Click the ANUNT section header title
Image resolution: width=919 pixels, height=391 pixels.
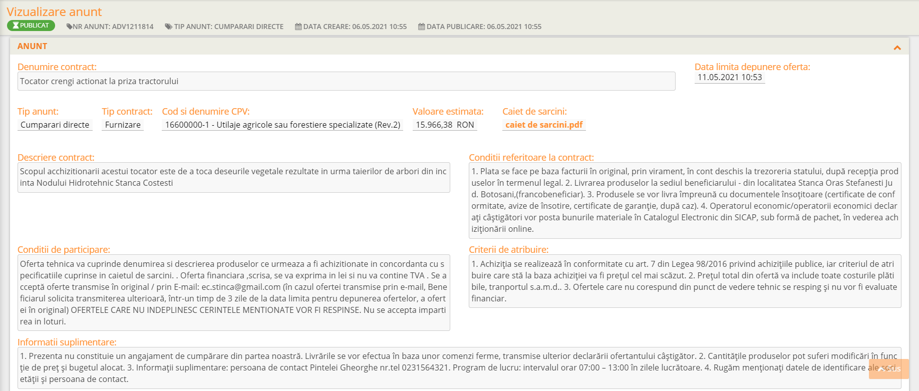[33, 46]
